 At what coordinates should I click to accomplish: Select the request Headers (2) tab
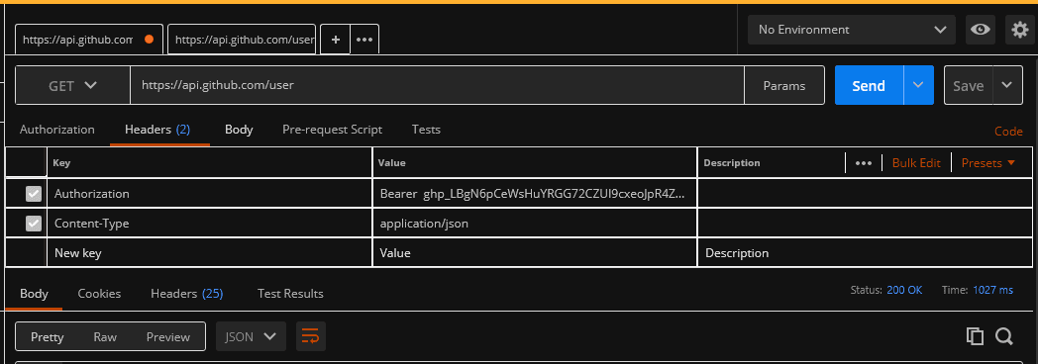tap(157, 130)
